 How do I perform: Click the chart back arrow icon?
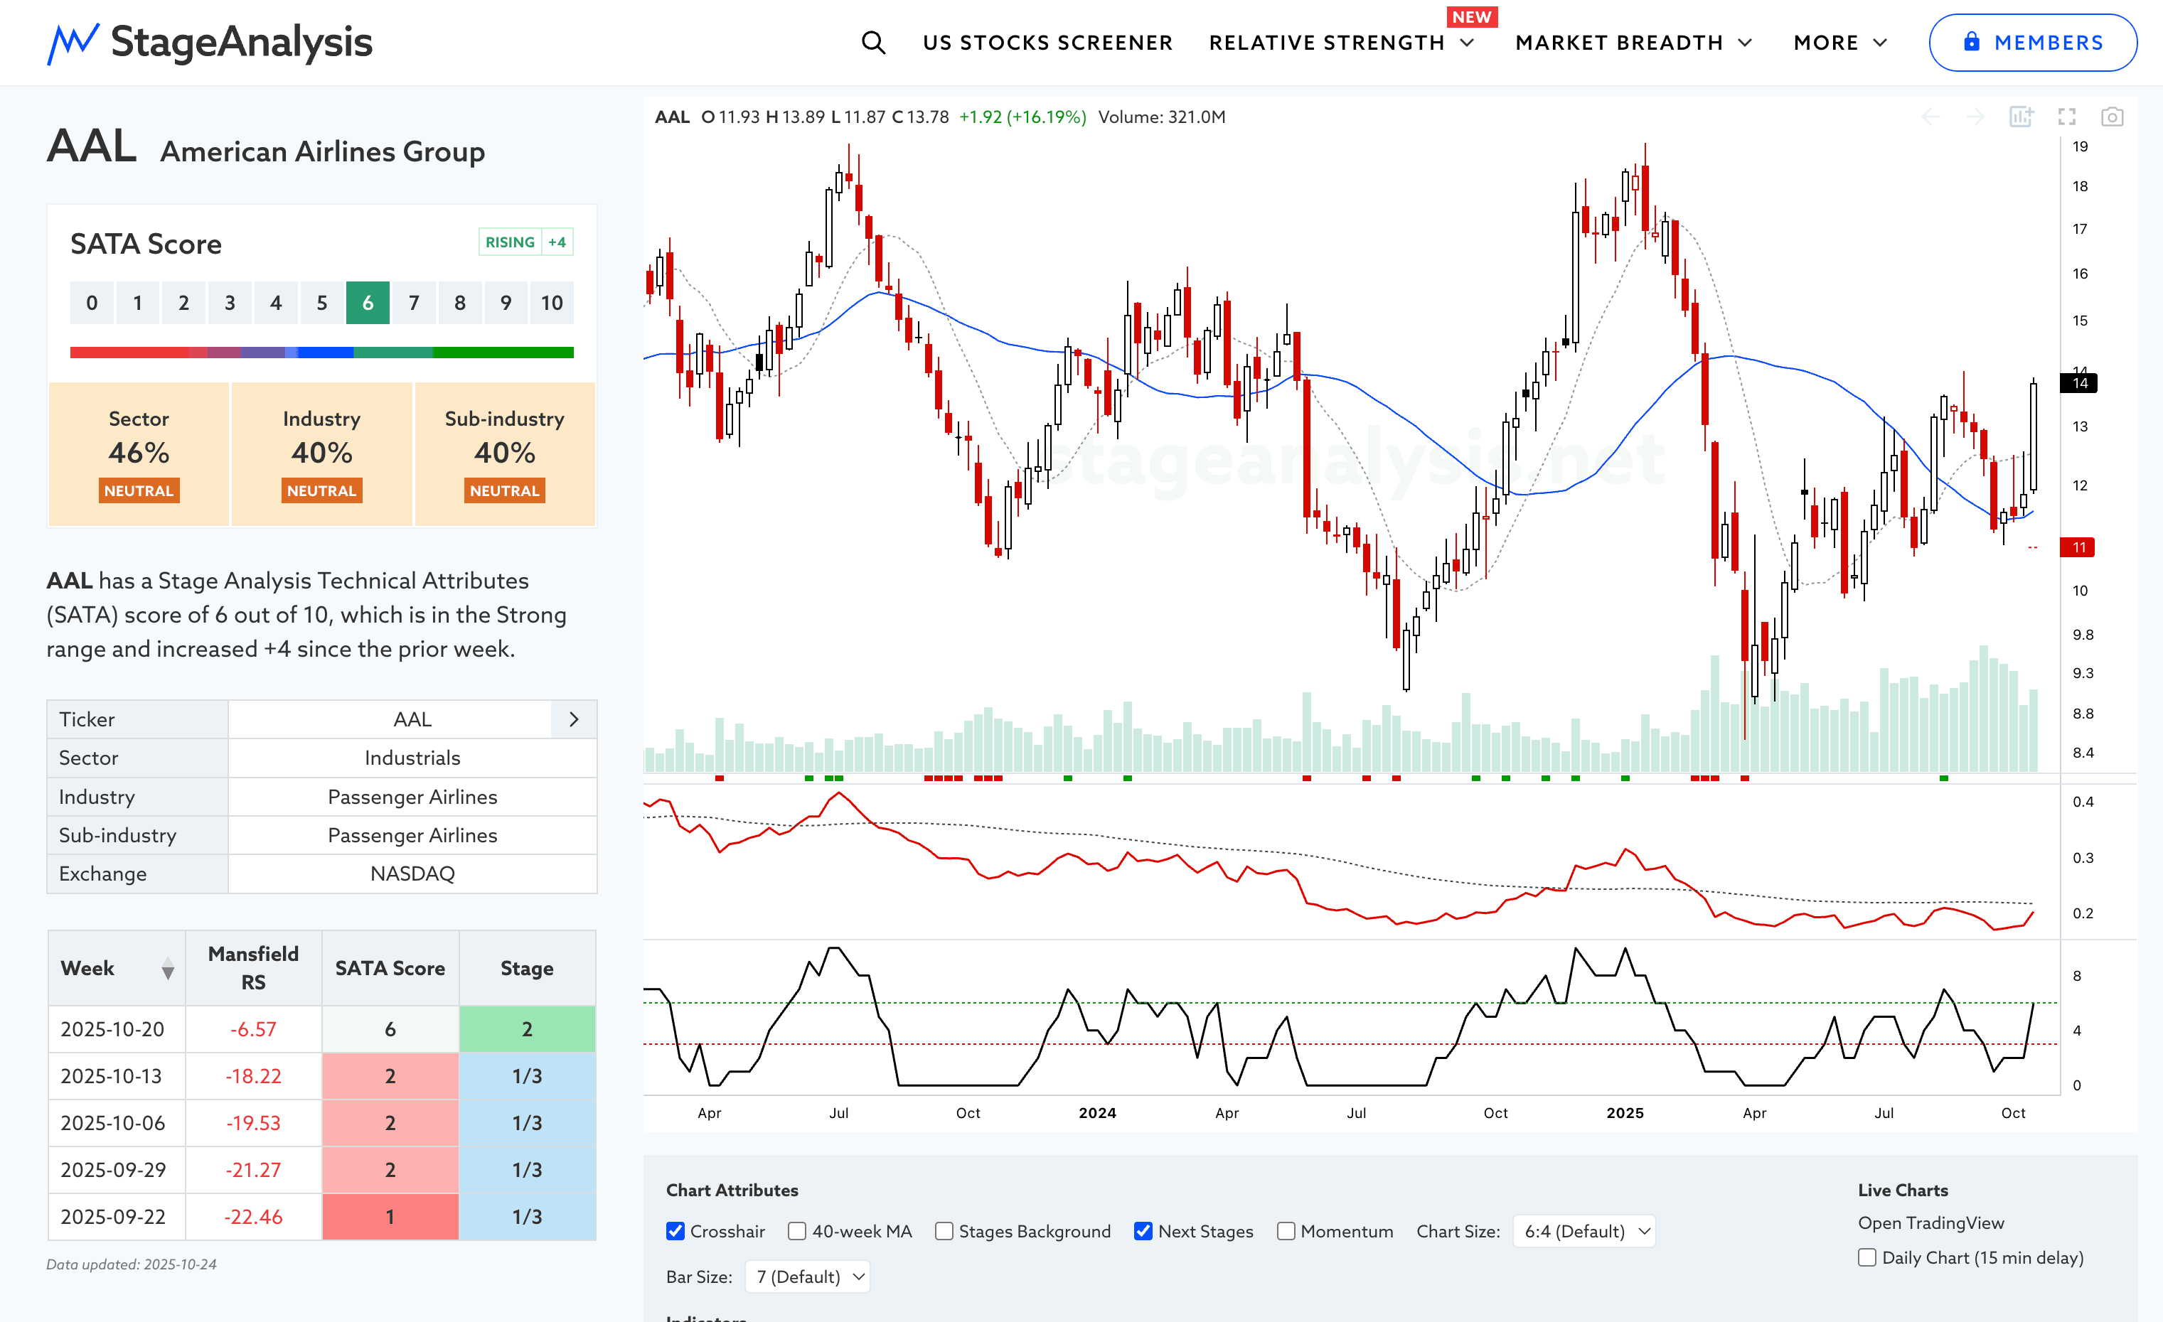pos(1930,117)
